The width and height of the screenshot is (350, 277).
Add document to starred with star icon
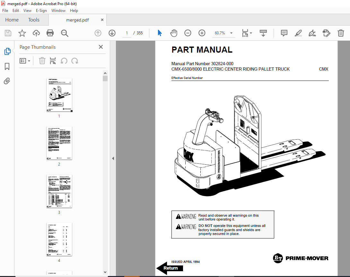click(x=22, y=33)
